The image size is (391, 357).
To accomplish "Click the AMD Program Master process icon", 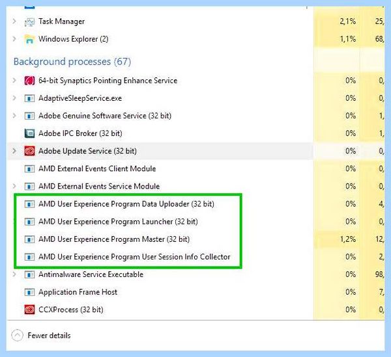I will click(29, 239).
